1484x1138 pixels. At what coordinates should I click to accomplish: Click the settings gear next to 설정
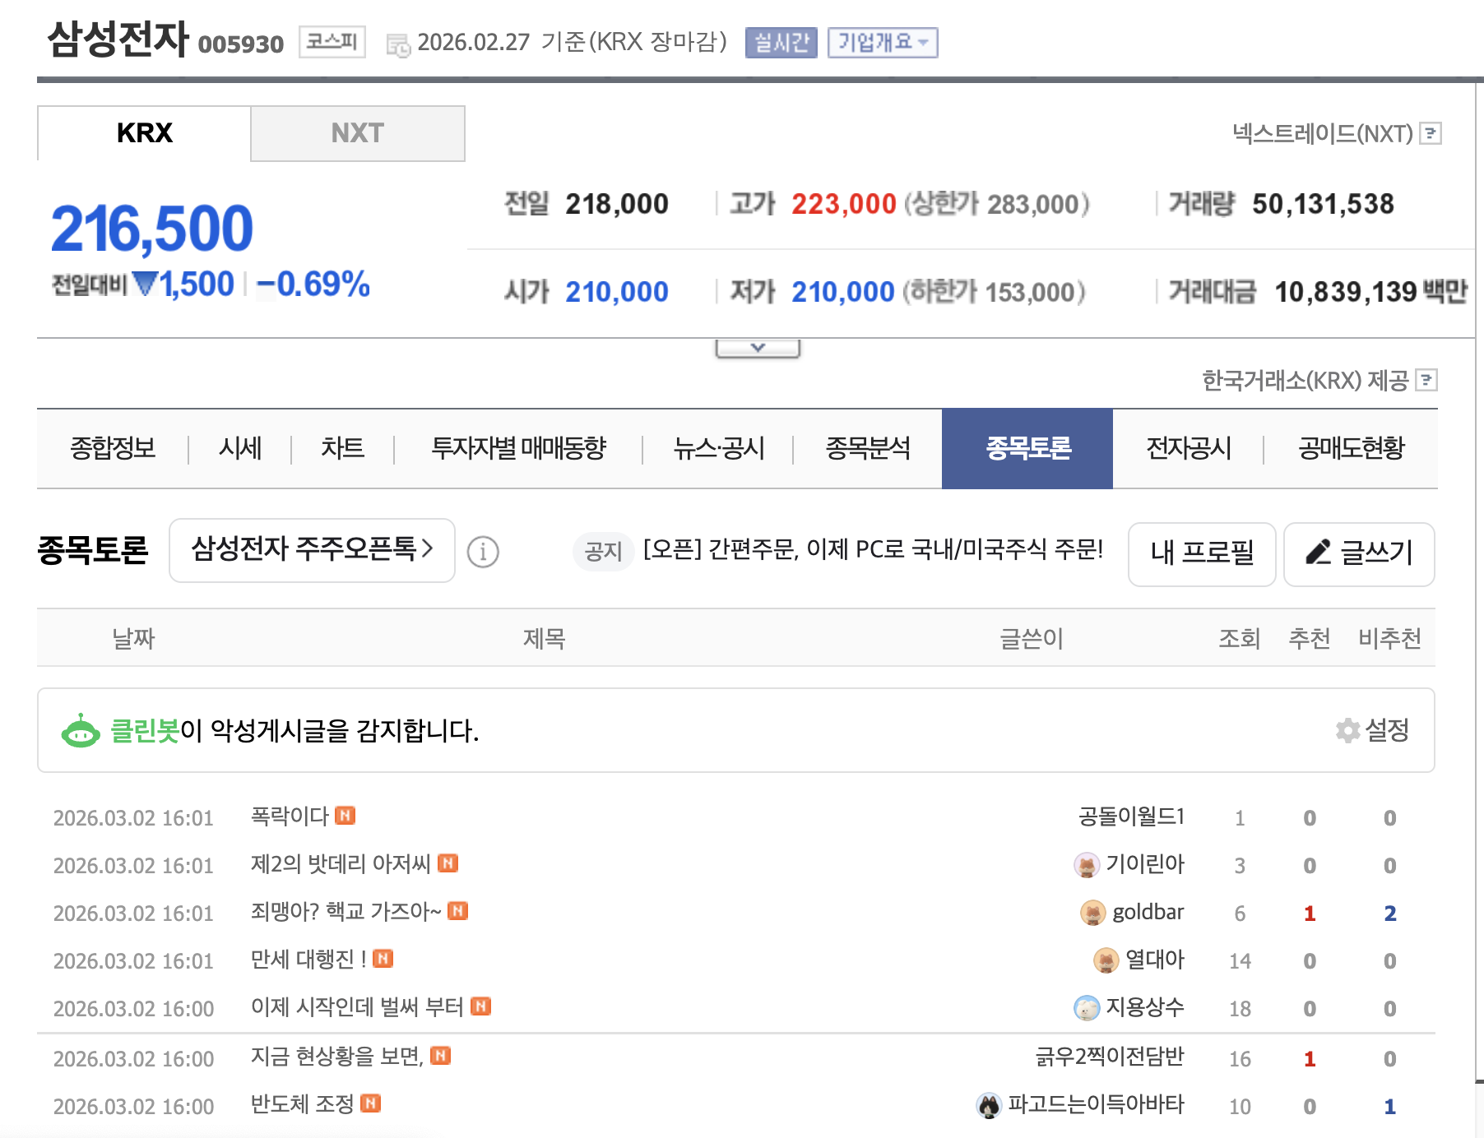pos(1347,730)
